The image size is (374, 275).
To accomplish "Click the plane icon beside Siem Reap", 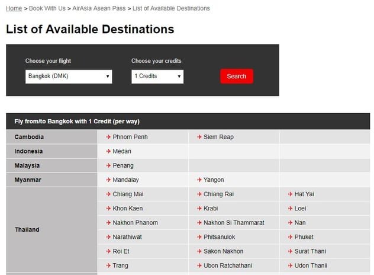I will 199,137.
